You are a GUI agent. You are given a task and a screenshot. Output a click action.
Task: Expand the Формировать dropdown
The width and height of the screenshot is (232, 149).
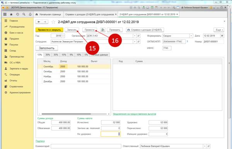point(191,36)
